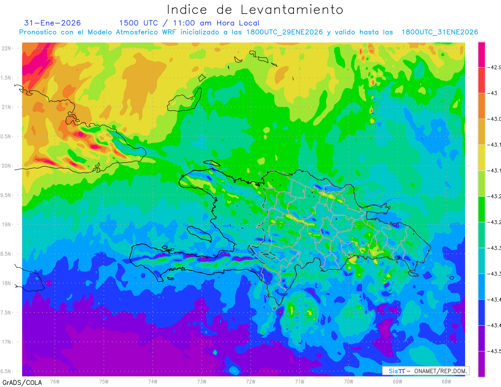This screenshot has width=501, height=387.
Task: Click the 70W longitude label
Action: point(349,382)
